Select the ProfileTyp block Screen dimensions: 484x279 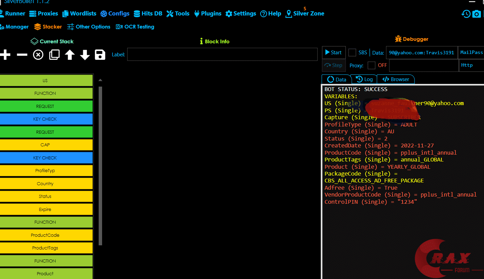pyautogui.click(x=46, y=171)
